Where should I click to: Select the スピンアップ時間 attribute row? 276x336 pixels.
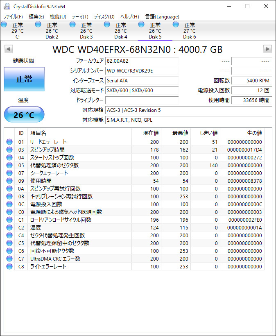tap(134, 150)
